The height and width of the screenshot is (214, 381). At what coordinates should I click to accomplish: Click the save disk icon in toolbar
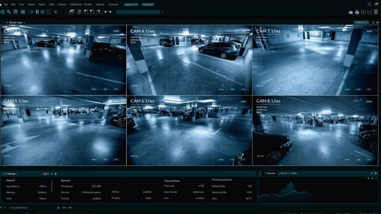(15, 12)
